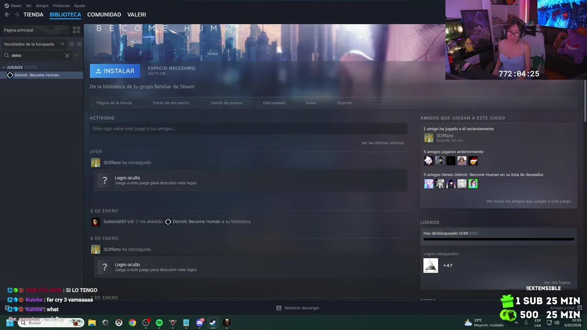
Task: Open Punto de encuentro link
Action: click(x=171, y=103)
